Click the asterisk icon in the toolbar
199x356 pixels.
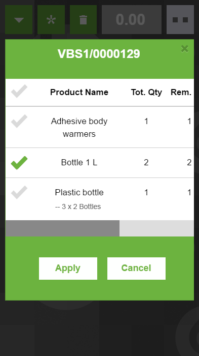(x=51, y=19)
